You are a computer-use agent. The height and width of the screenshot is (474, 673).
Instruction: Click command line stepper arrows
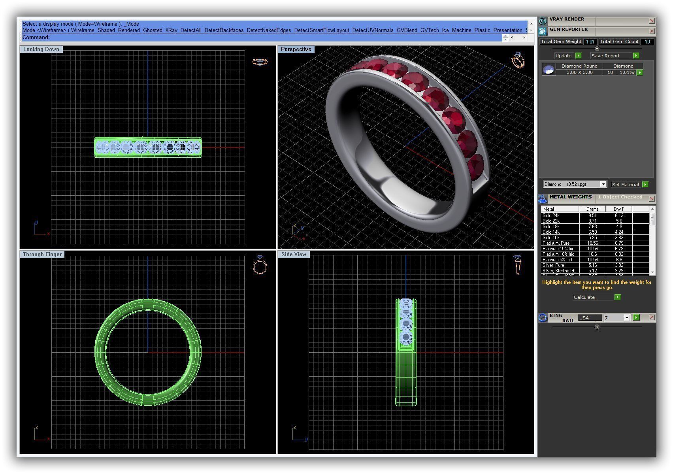(x=505, y=38)
